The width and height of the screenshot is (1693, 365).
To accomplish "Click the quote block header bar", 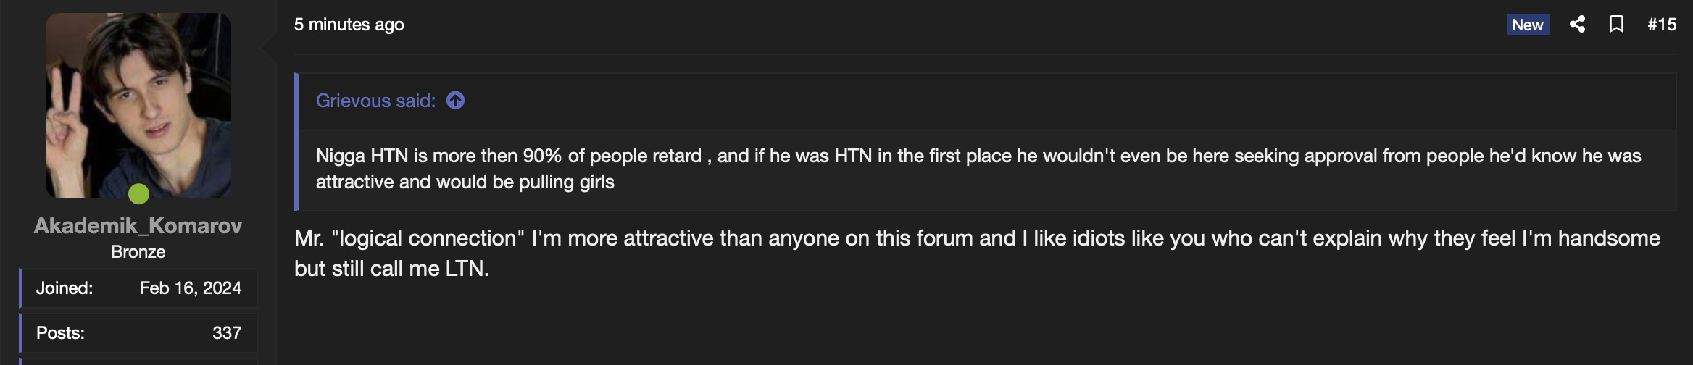I will [1015, 101].
